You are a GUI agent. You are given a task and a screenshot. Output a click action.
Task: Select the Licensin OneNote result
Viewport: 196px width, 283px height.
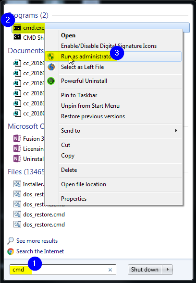click(x=34, y=149)
